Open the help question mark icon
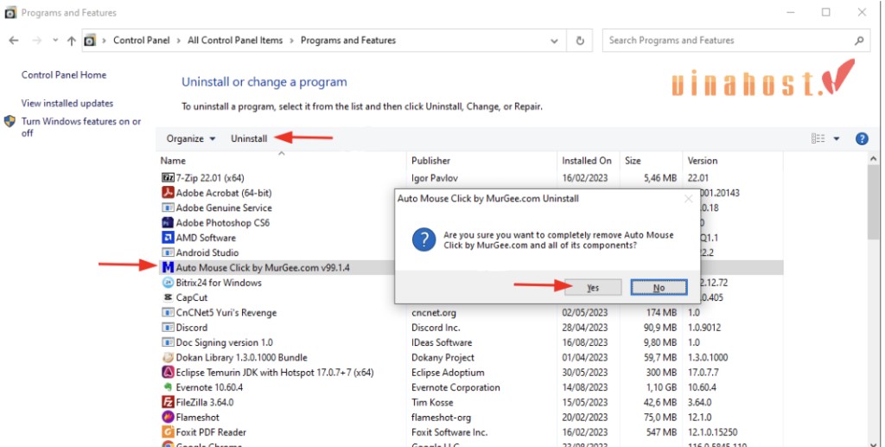The width and height of the screenshot is (885, 447). (862, 138)
